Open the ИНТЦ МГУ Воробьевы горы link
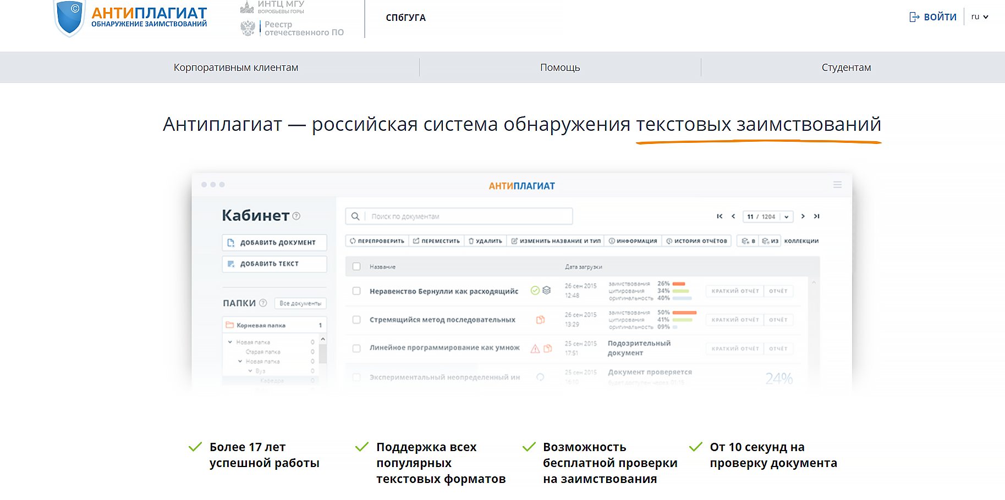The height and width of the screenshot is (500, 1005). coord(272,7)
